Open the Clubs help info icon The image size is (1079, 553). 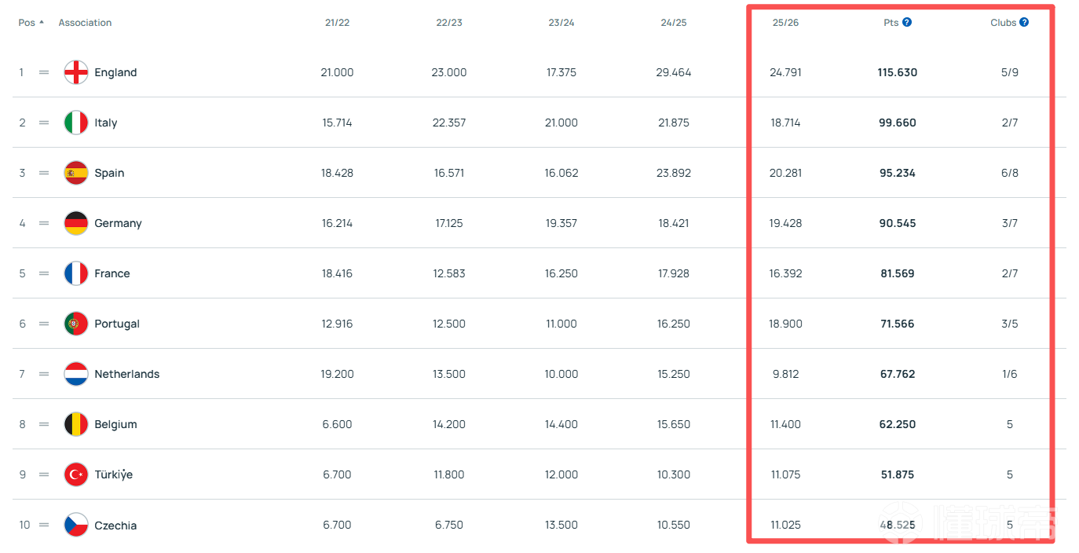pos(1024,23)
